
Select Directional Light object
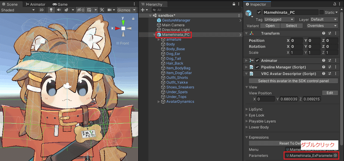click(176, 30)
